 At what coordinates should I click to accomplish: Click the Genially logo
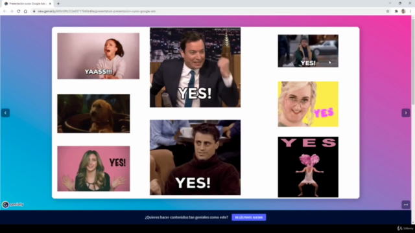tap(13, 205)
